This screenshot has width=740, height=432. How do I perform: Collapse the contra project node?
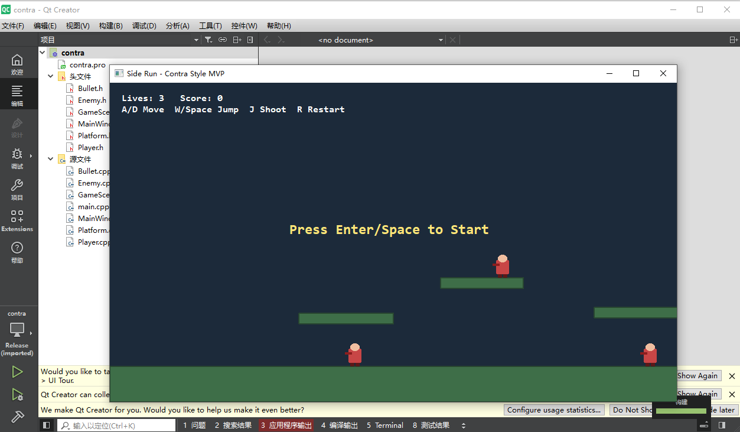click(43, 53)
